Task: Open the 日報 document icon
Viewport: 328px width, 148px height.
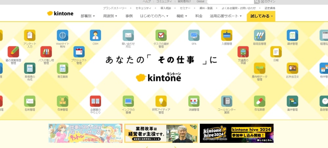Action: (276, 52)
